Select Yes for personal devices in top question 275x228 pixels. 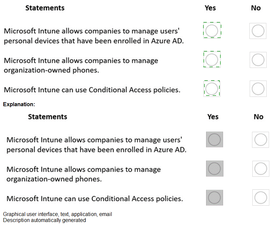[x=212, y=31]
